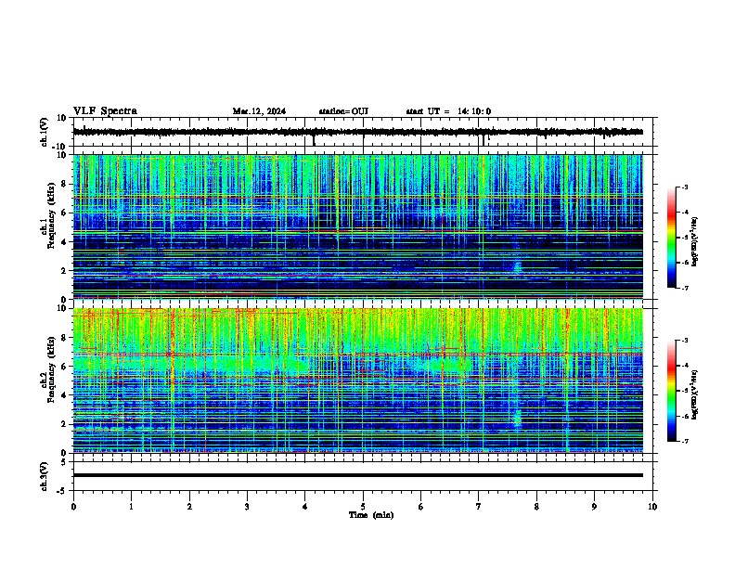Click the "8" kHz tick on ch.2 frequency axis

(65, 338)
